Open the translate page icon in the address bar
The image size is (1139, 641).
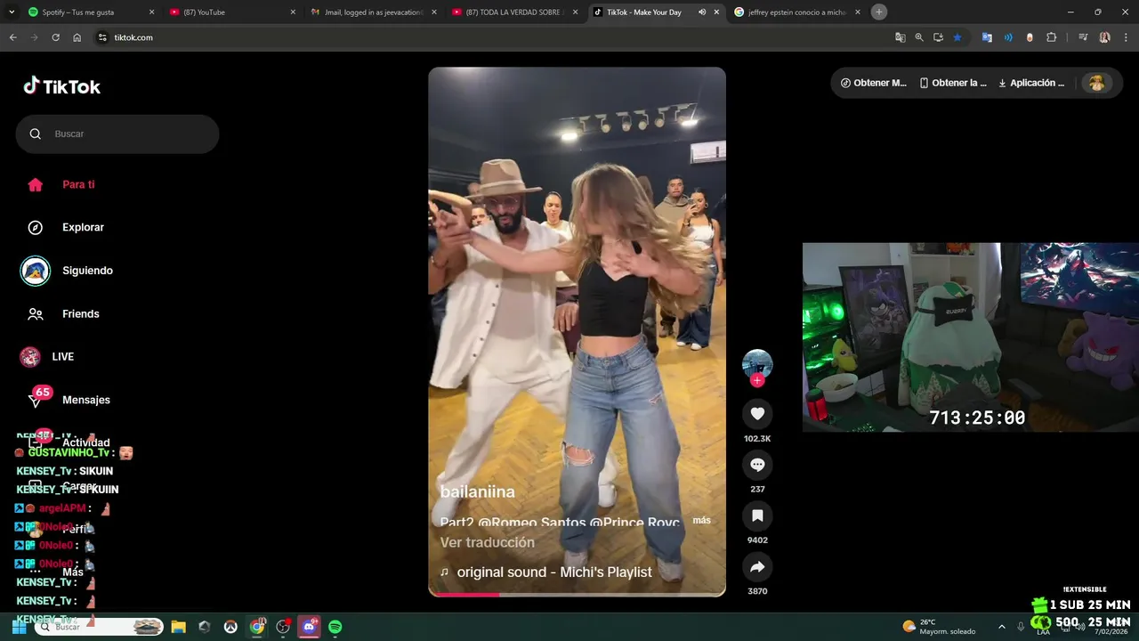pos(901,37)
